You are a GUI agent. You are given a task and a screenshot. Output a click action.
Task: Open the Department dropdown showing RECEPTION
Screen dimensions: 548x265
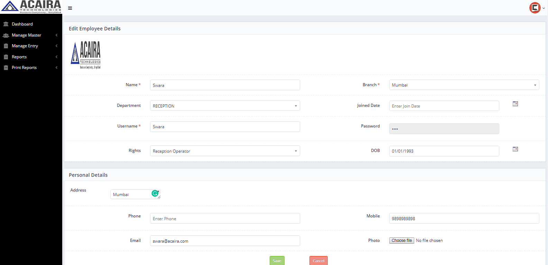pos(225,106)
